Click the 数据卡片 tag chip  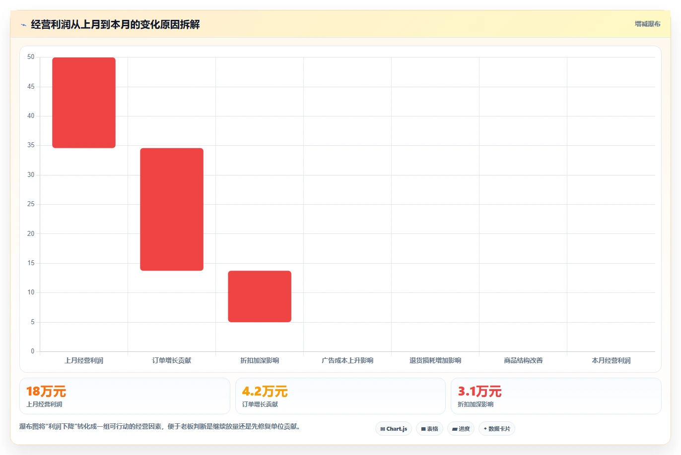[x=496, y=429]
